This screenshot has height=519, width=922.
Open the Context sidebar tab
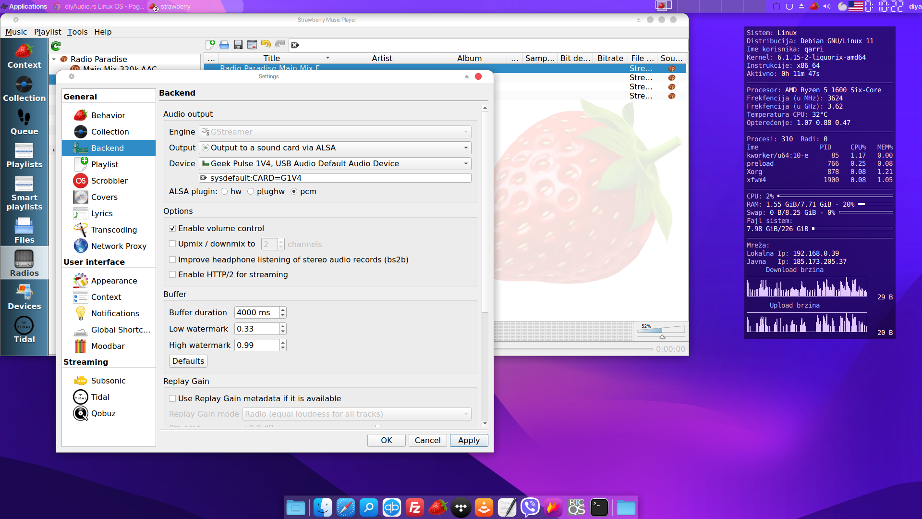coord(24,56)
